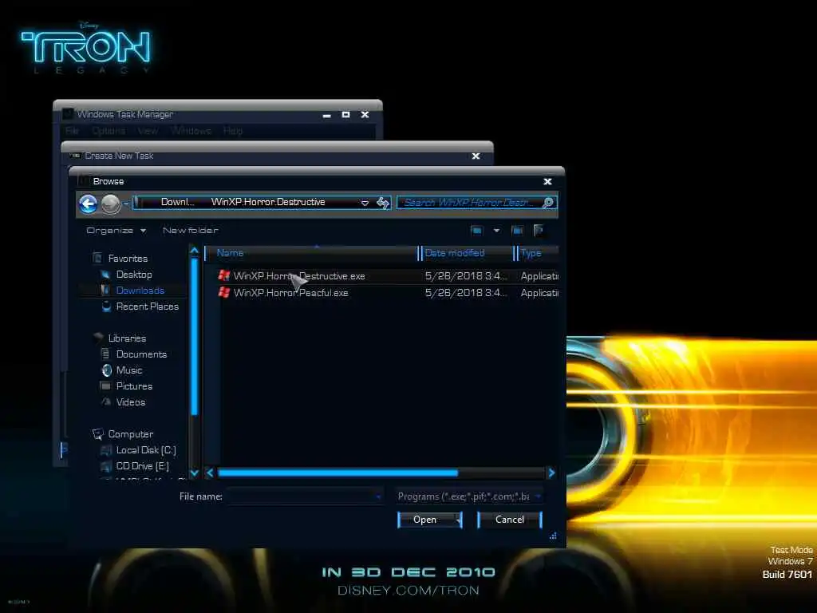Sort files by the Type column
The image size is (817, 613).
(537, 253)
